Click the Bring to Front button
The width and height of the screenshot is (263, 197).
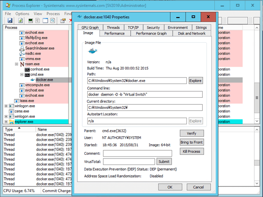192,142
